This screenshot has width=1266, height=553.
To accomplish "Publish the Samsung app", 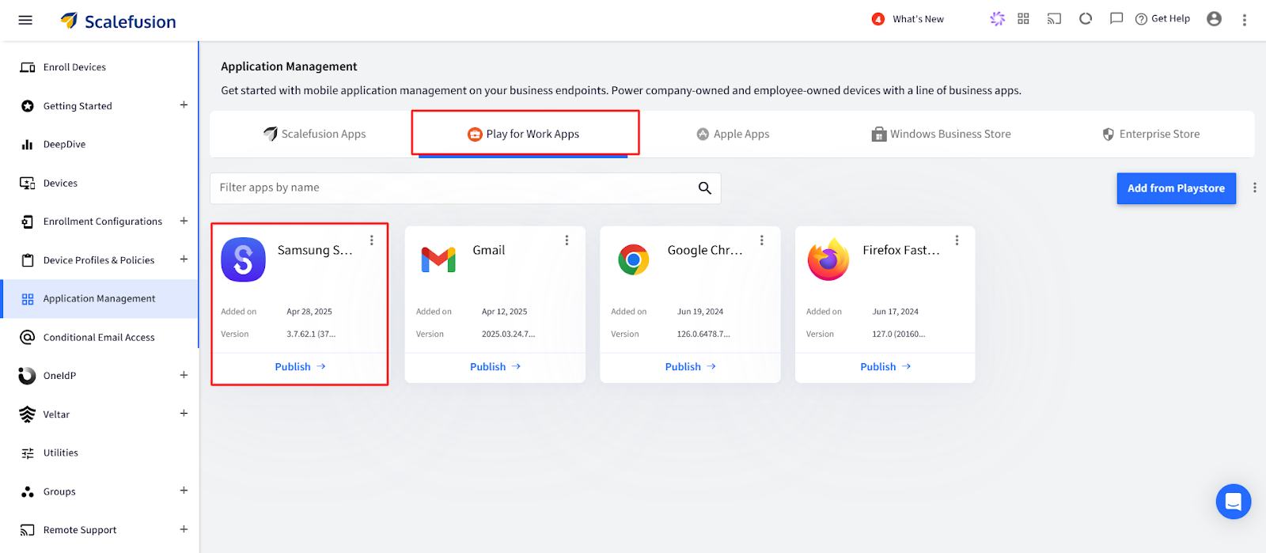I will coord(300,367).
